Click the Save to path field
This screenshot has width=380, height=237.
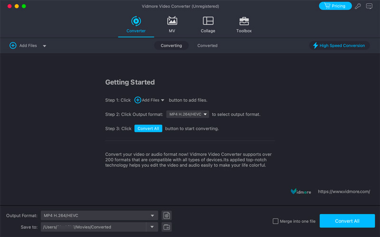click(93, 227)
